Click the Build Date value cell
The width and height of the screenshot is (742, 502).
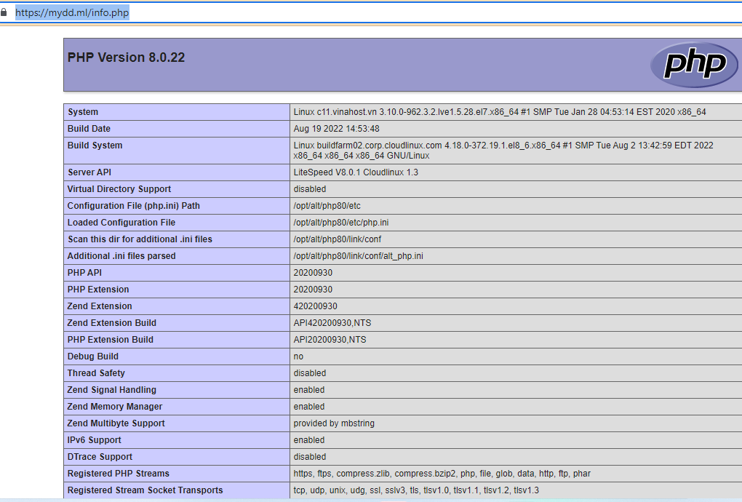click(x=336, y=129)
